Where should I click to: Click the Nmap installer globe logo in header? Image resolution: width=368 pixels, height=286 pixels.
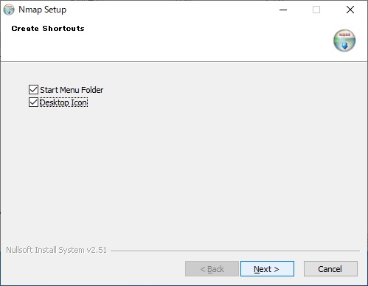pyautogui.click(x=344, y=41)
